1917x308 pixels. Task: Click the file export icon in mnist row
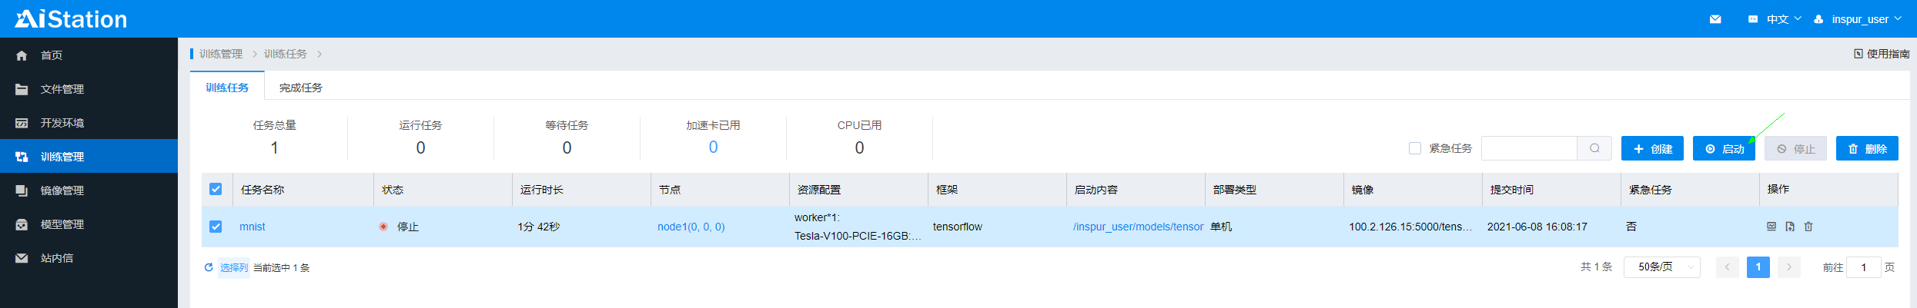tap(1790, 227)
